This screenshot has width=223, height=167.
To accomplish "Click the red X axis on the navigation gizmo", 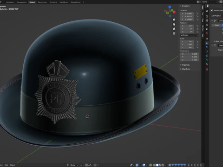I will click(x=174, y=12).
